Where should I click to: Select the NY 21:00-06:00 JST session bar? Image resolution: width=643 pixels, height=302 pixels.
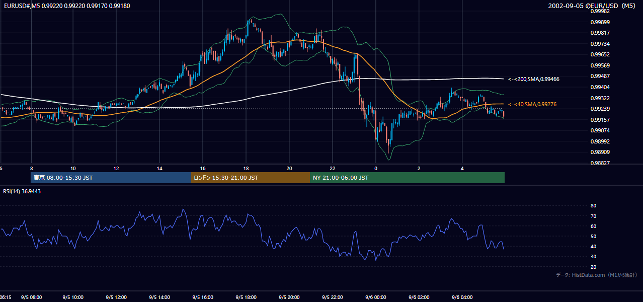pyautogui.click(x=408, y=178)
